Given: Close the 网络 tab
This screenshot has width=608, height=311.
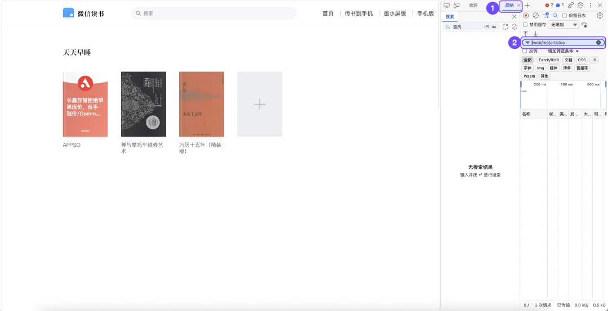Looking at the screenshot, I should coord(519,6).
